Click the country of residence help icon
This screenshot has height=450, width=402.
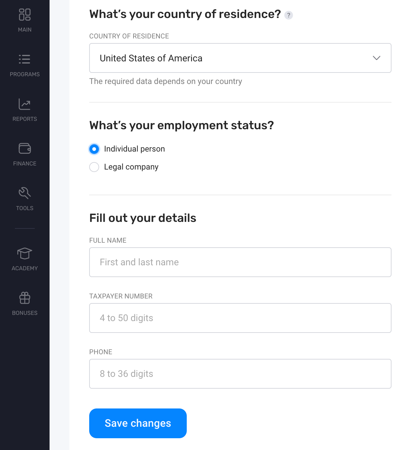pyautogui.click(x=289, y=15)
